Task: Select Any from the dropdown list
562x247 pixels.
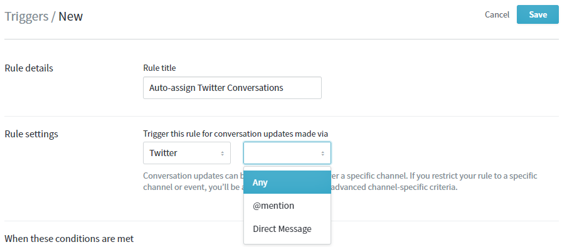Action: (x=287, y=182)
